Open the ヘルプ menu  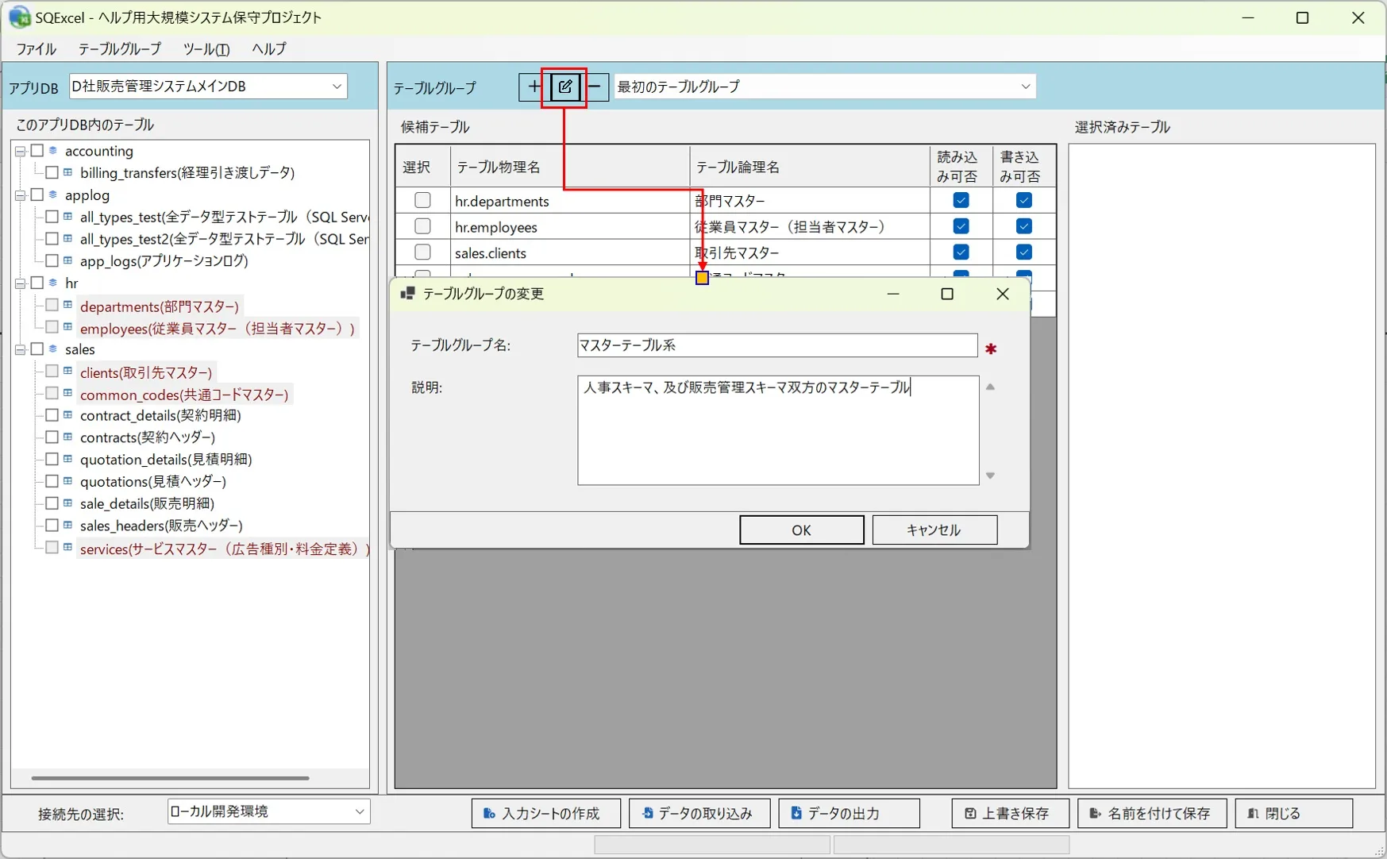pyautogui.click(x=269, y=48)
